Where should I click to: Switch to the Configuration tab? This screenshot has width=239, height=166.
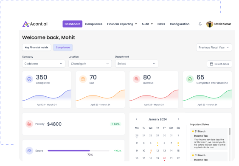point(180,24)
